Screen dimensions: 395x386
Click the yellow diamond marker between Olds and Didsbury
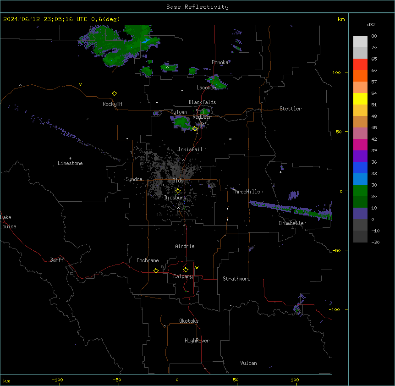click(x=178, y=191)
